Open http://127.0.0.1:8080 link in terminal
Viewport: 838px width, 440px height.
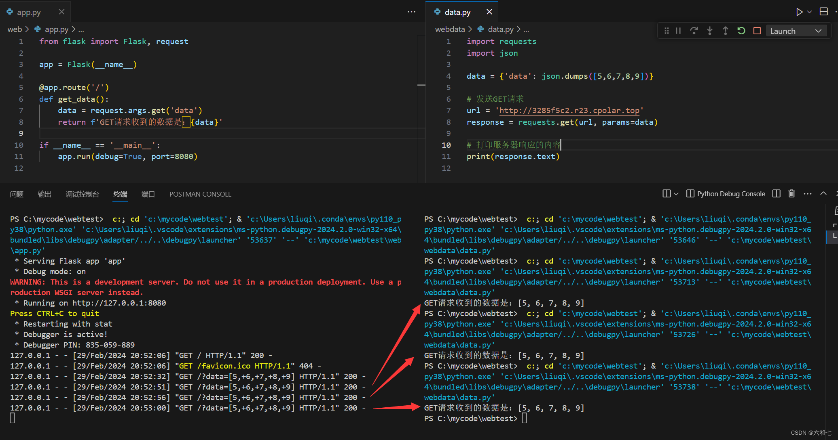[x=119, y=303]
